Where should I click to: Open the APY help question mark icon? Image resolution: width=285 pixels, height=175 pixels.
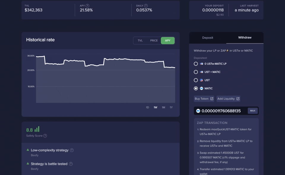(87, 6)
